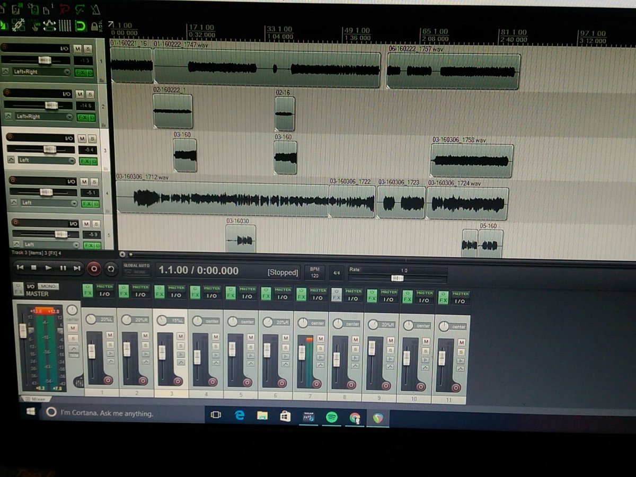Solo track 2 in the track panel
Screen dimensions: 636x477
[90, 94]
